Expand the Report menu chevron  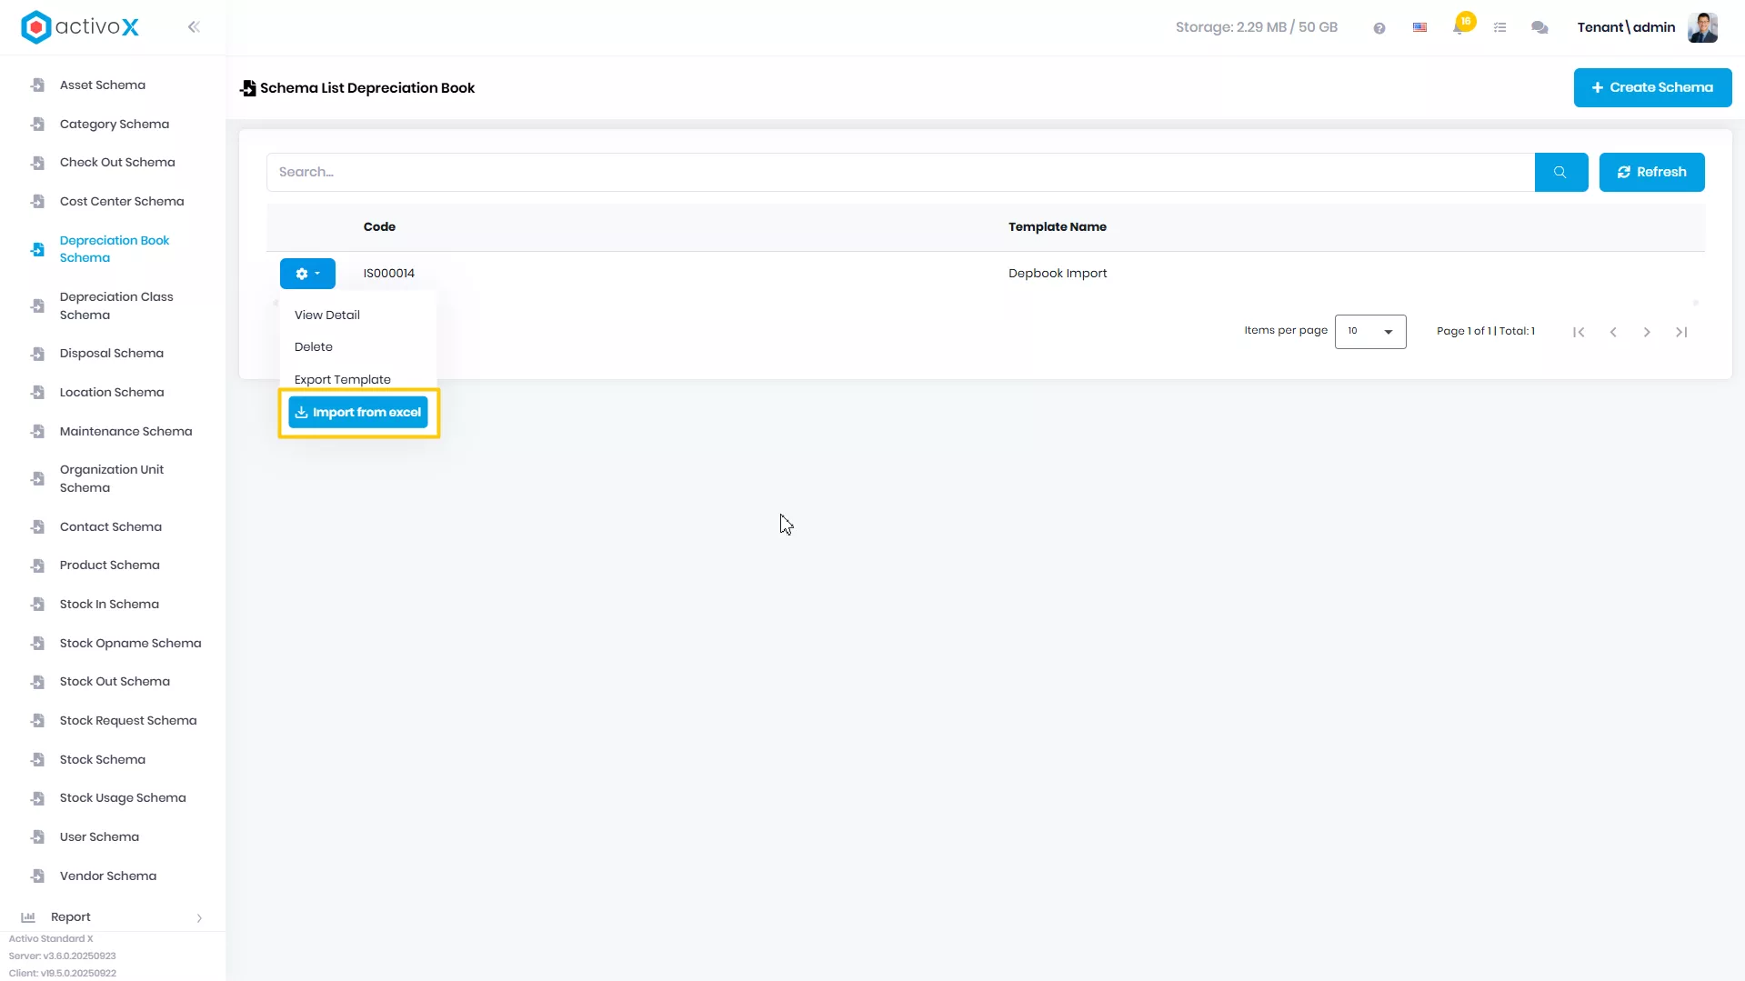pyautogui.click(x=199, y=918)
